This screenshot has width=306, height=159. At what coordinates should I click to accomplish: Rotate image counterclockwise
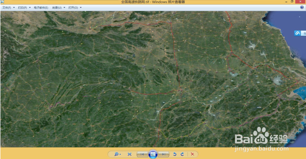(x=175, y=154)
